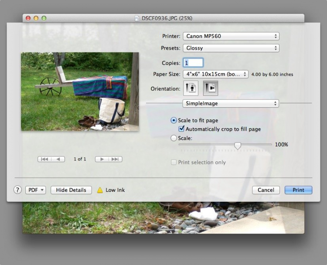This screenshot has height=265, width=327.
Task: Zoom the DSCF0936.JPG window with green button
Action: coord(44,18)
